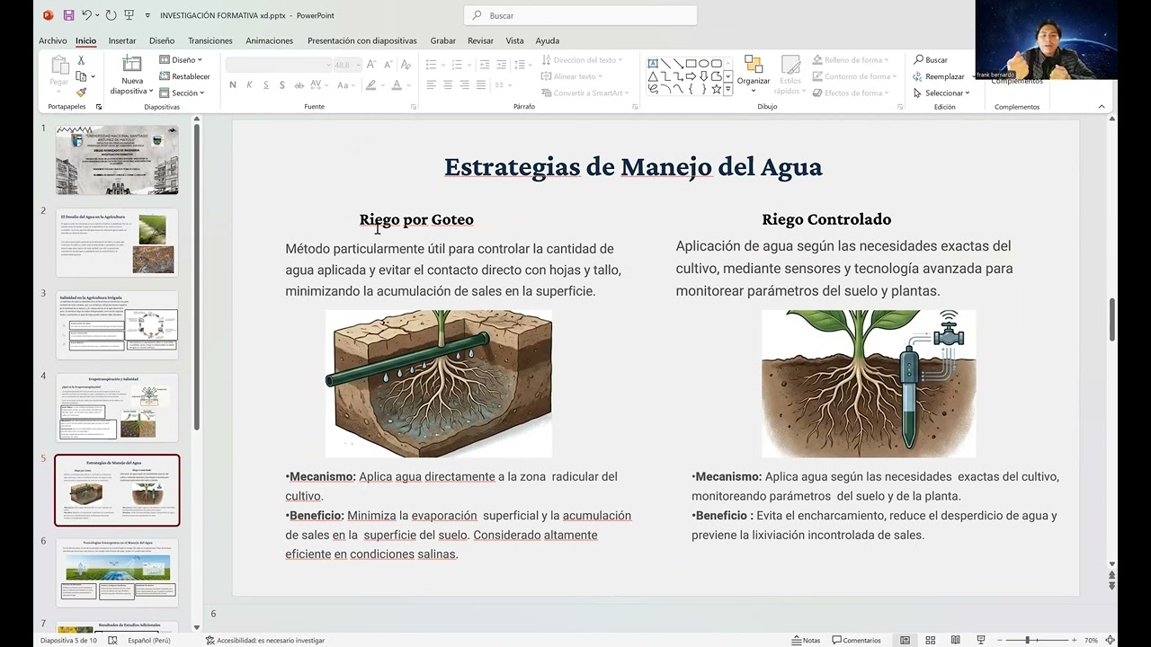Image resolution: width=1151 pixels, height=647 pixels.
Task: Center text alignment icon
Action: [x=448, y=84]
